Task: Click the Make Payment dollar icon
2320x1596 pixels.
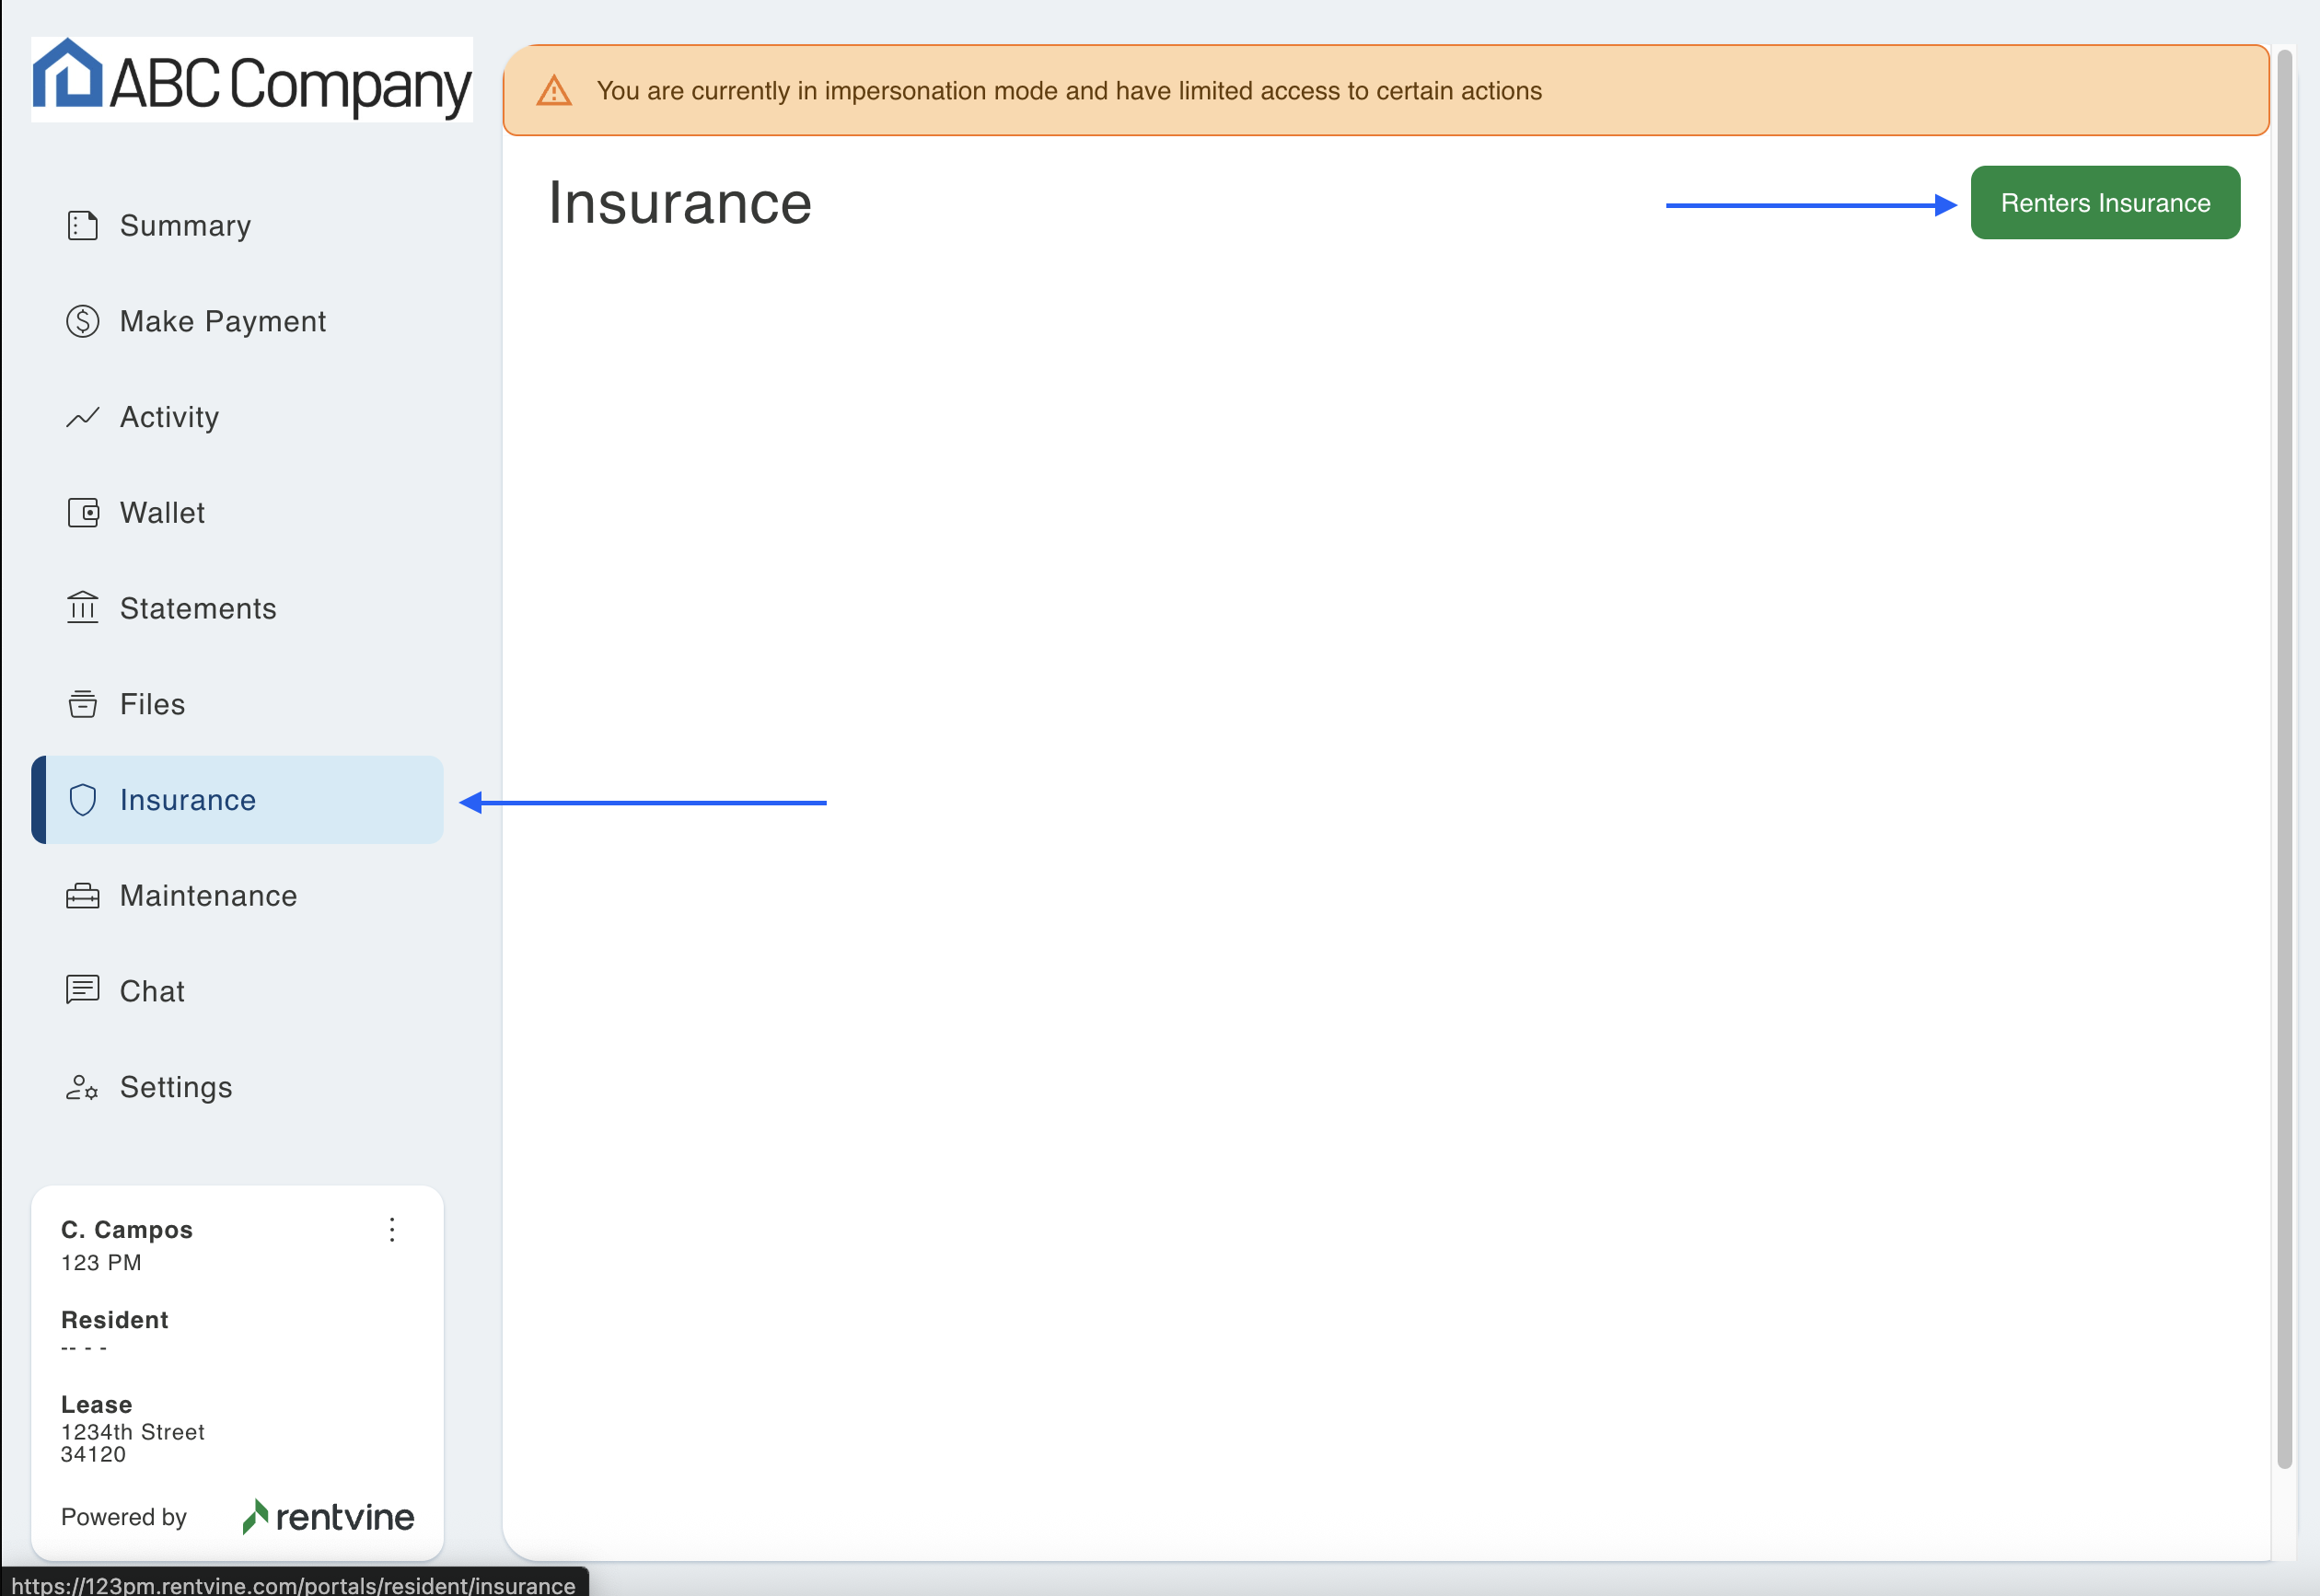Action: 82,322
